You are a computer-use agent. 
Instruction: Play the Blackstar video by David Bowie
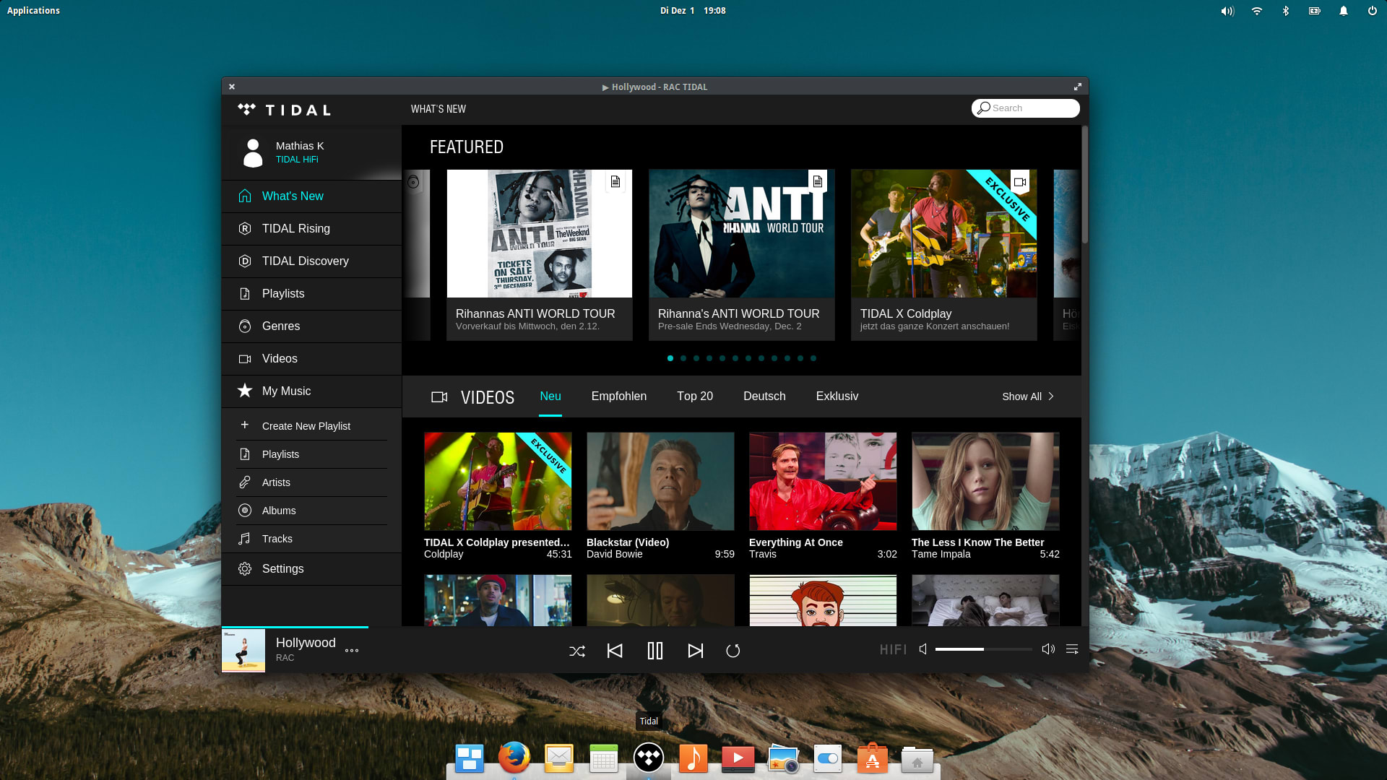click(660, 481)
